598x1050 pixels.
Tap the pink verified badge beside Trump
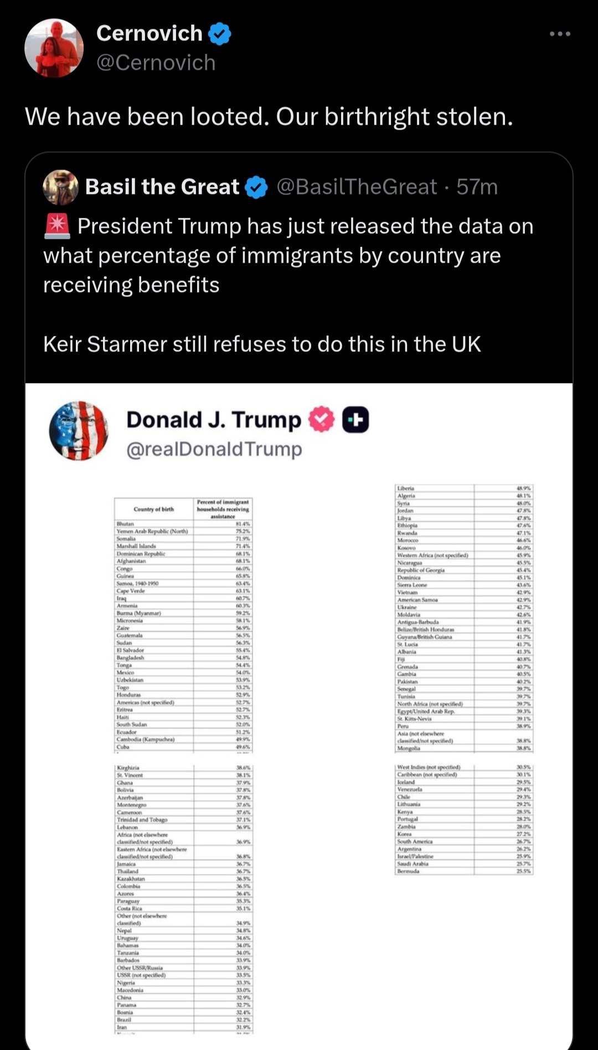pos(321,419)
